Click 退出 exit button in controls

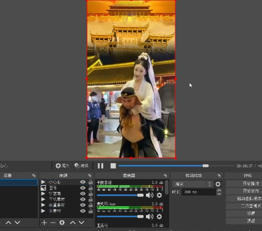[244, 221]
